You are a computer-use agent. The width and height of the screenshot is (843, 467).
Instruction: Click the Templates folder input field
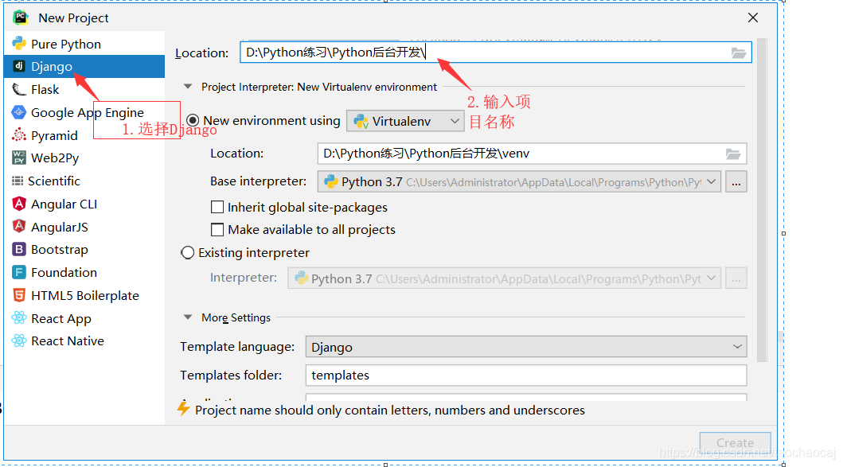pos(526,375)
